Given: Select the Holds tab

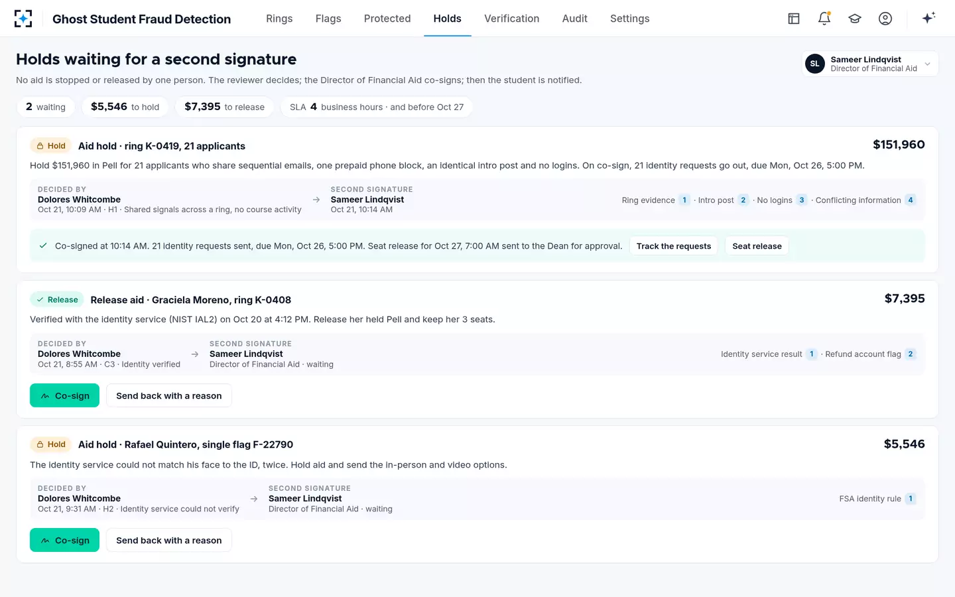Looking at the screenshot, I should (448, 19).
